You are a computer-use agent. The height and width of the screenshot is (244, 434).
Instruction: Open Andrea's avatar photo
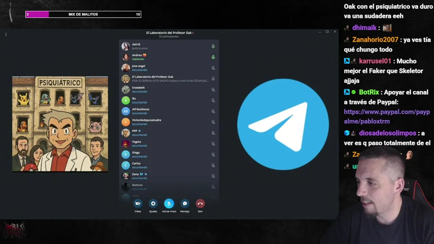point(126,57)
